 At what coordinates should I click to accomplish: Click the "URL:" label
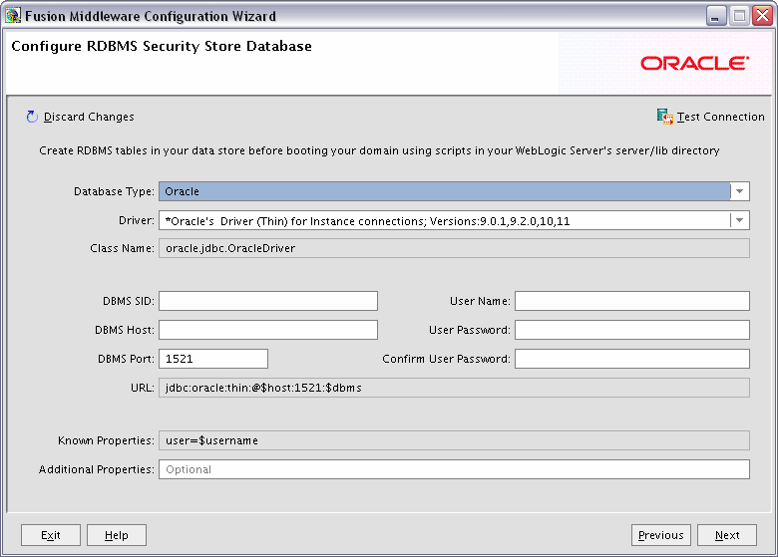pyautogui.click(x=143, y=388)
